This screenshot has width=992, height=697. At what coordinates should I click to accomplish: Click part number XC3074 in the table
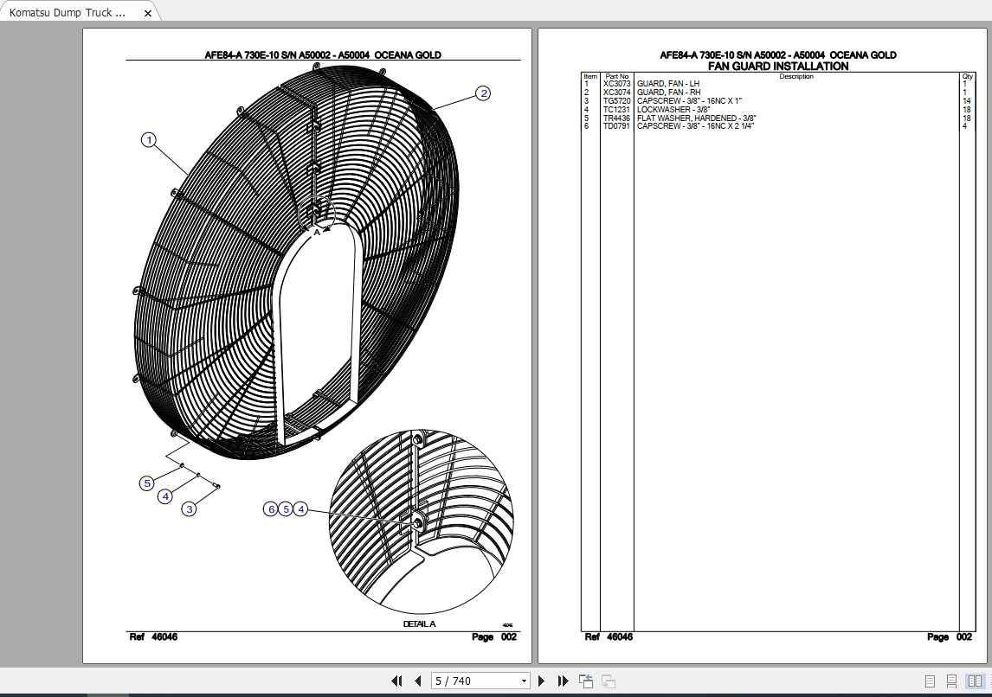pos(617,93)
